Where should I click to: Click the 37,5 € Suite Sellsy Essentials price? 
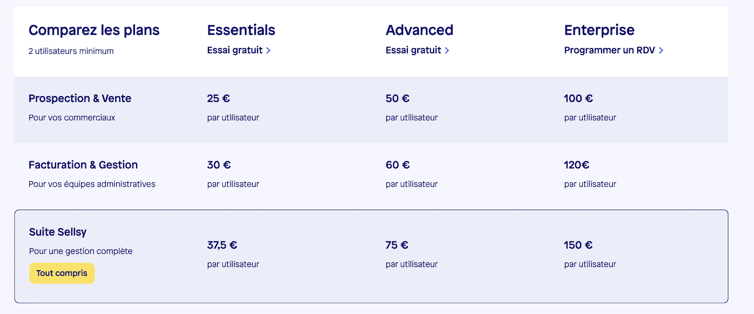222,245
